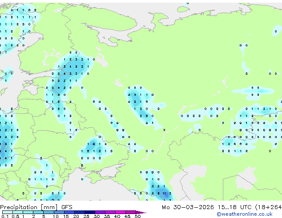Click the 2–5 mm legend swatch
The height and width of the screenshot is (218, 282).
[x=38, y=212]
